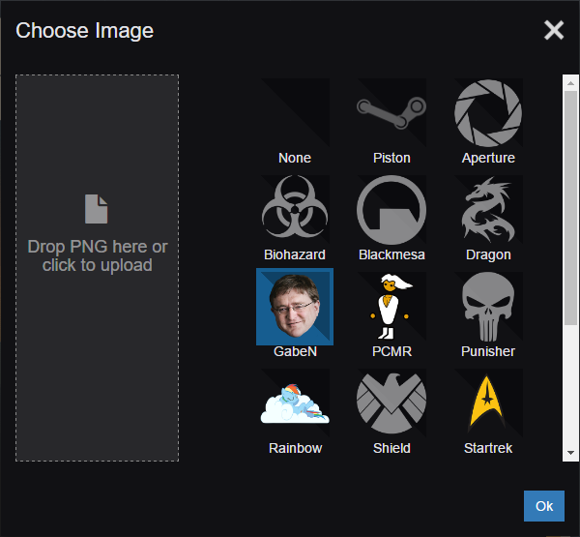This screenshot has width=580, height=537.
Task: Click the scrollbar down arrow
Action: [570, 453]
